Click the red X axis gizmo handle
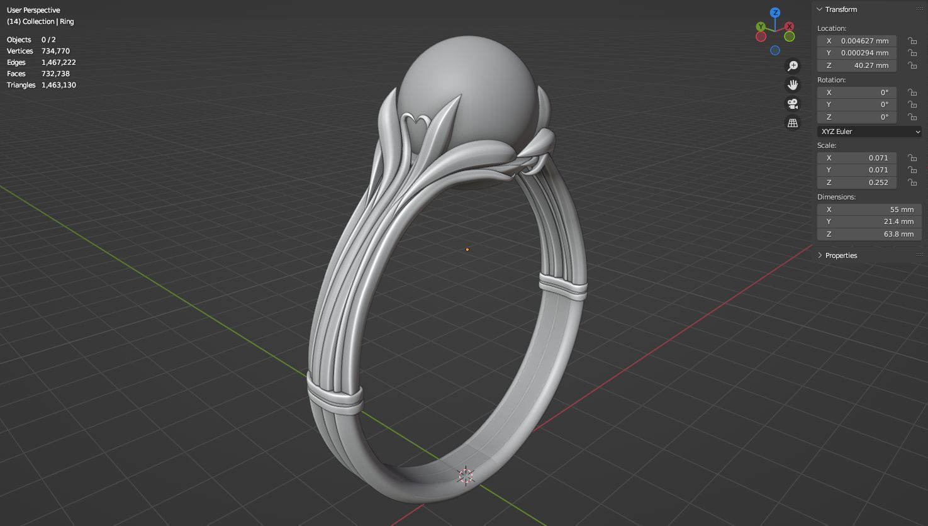The height and width of the screenshot is (526, 928). 789,26
